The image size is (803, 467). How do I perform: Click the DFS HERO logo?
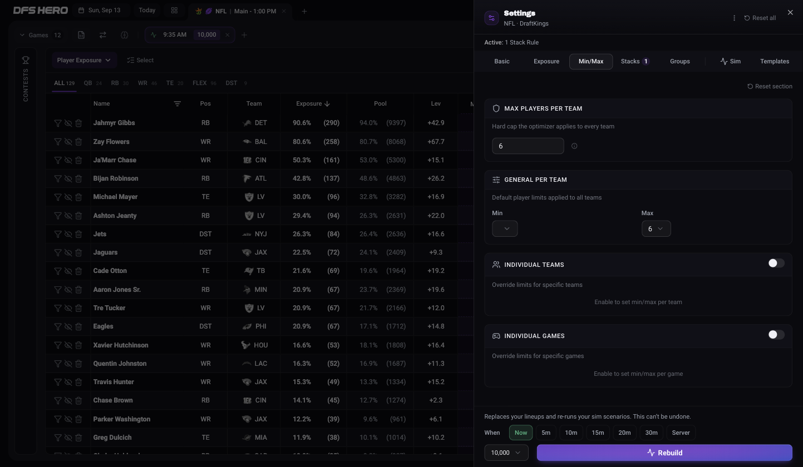point(41,11)
